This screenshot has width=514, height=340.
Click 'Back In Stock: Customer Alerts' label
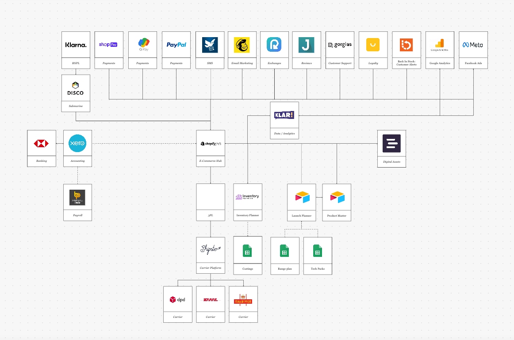[407, 63]
